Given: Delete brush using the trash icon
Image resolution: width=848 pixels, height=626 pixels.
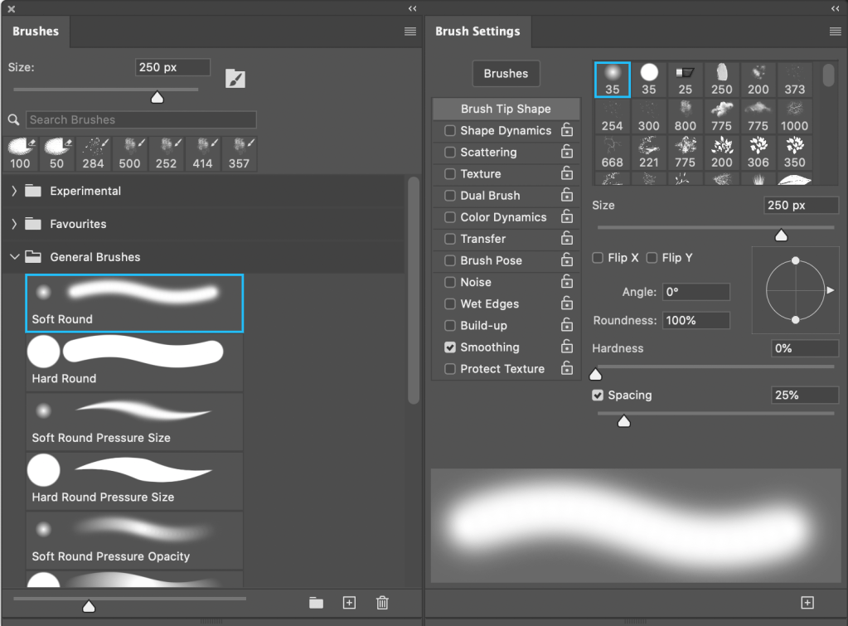Looking at the screenshot, I should (x=382, y=603).
